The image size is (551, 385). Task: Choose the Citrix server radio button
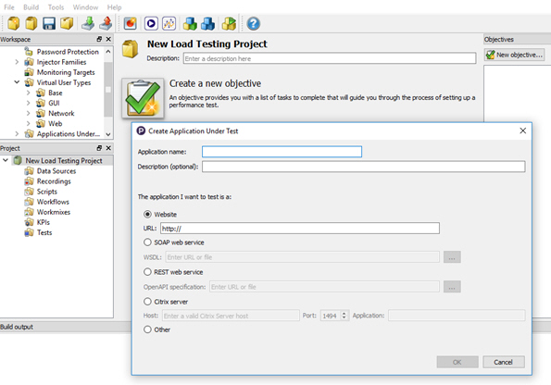pyautogui.click(x=147, y=302)
